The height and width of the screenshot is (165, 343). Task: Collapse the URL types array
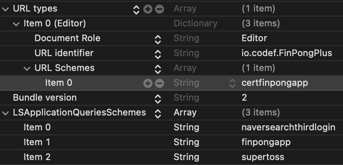[5, 9]
